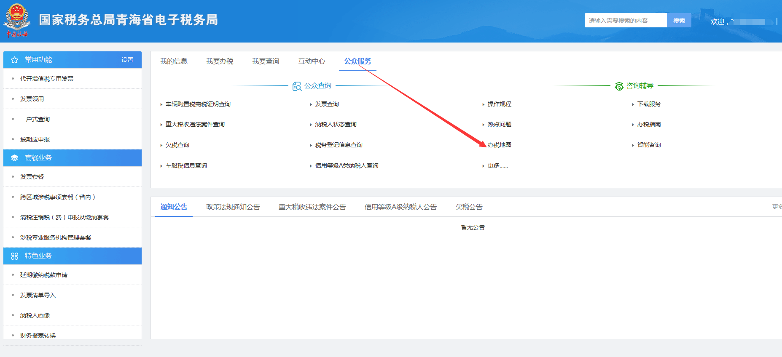Open 发票清单导入 in the sidebar
Screen dimensions: 782x357
pos(38,295)
